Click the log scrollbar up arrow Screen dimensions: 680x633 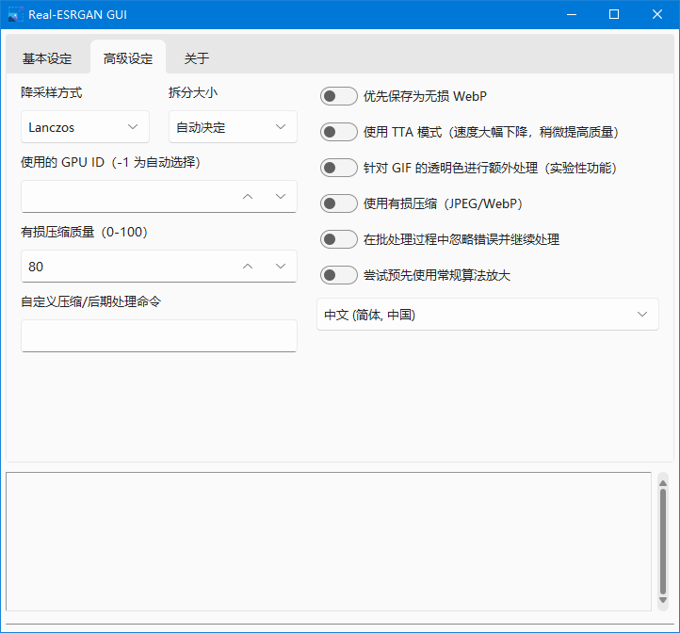663,483
